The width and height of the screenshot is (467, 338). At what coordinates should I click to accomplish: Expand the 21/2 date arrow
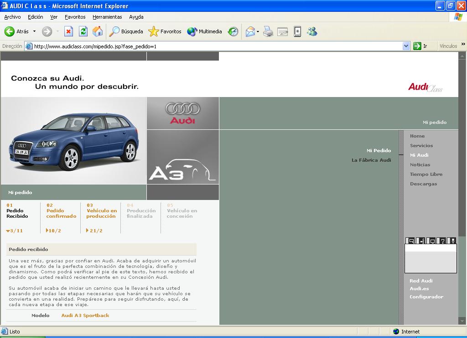tap(87, 230)
